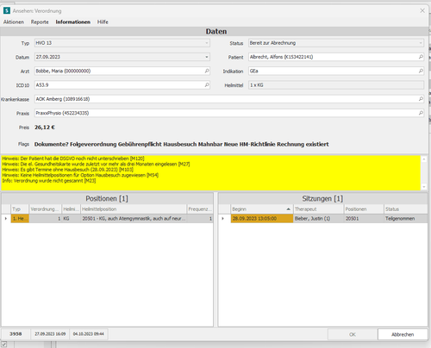Open the Datum date picker dropdown
This screenshot has height=348, width=431.
coord(207,57)
